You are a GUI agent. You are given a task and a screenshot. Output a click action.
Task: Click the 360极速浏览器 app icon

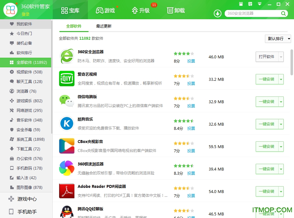point(67,168)
